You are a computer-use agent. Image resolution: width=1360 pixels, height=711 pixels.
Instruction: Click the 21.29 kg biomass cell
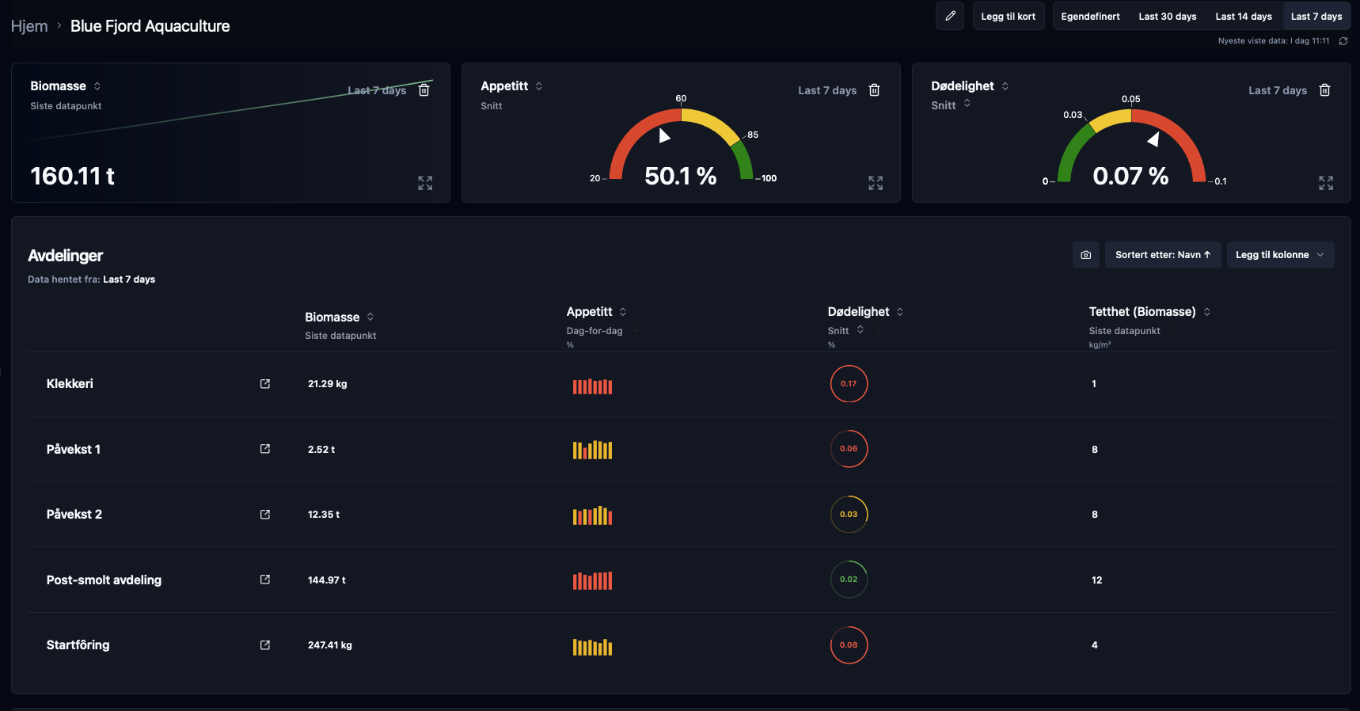tap(327, 384)
